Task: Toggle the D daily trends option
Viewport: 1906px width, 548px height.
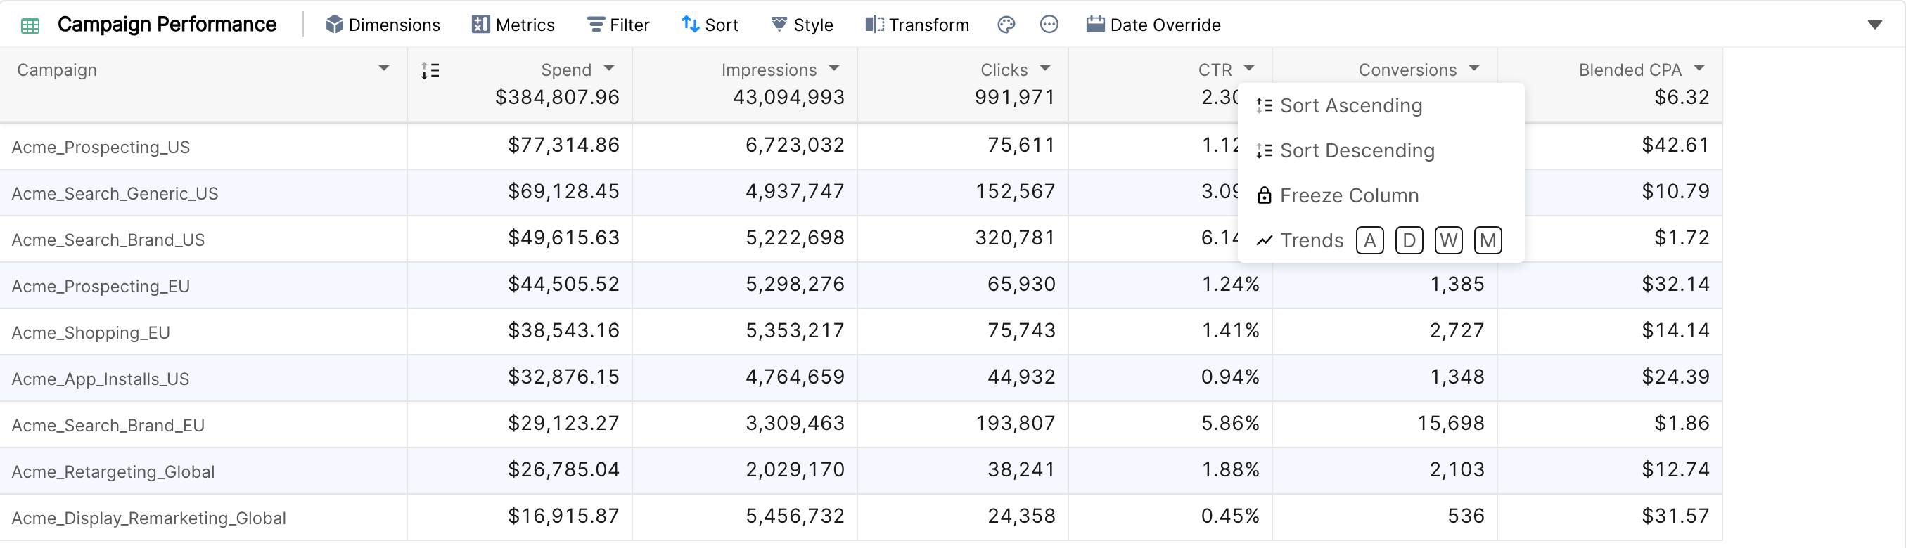Action: (1409, 240)
